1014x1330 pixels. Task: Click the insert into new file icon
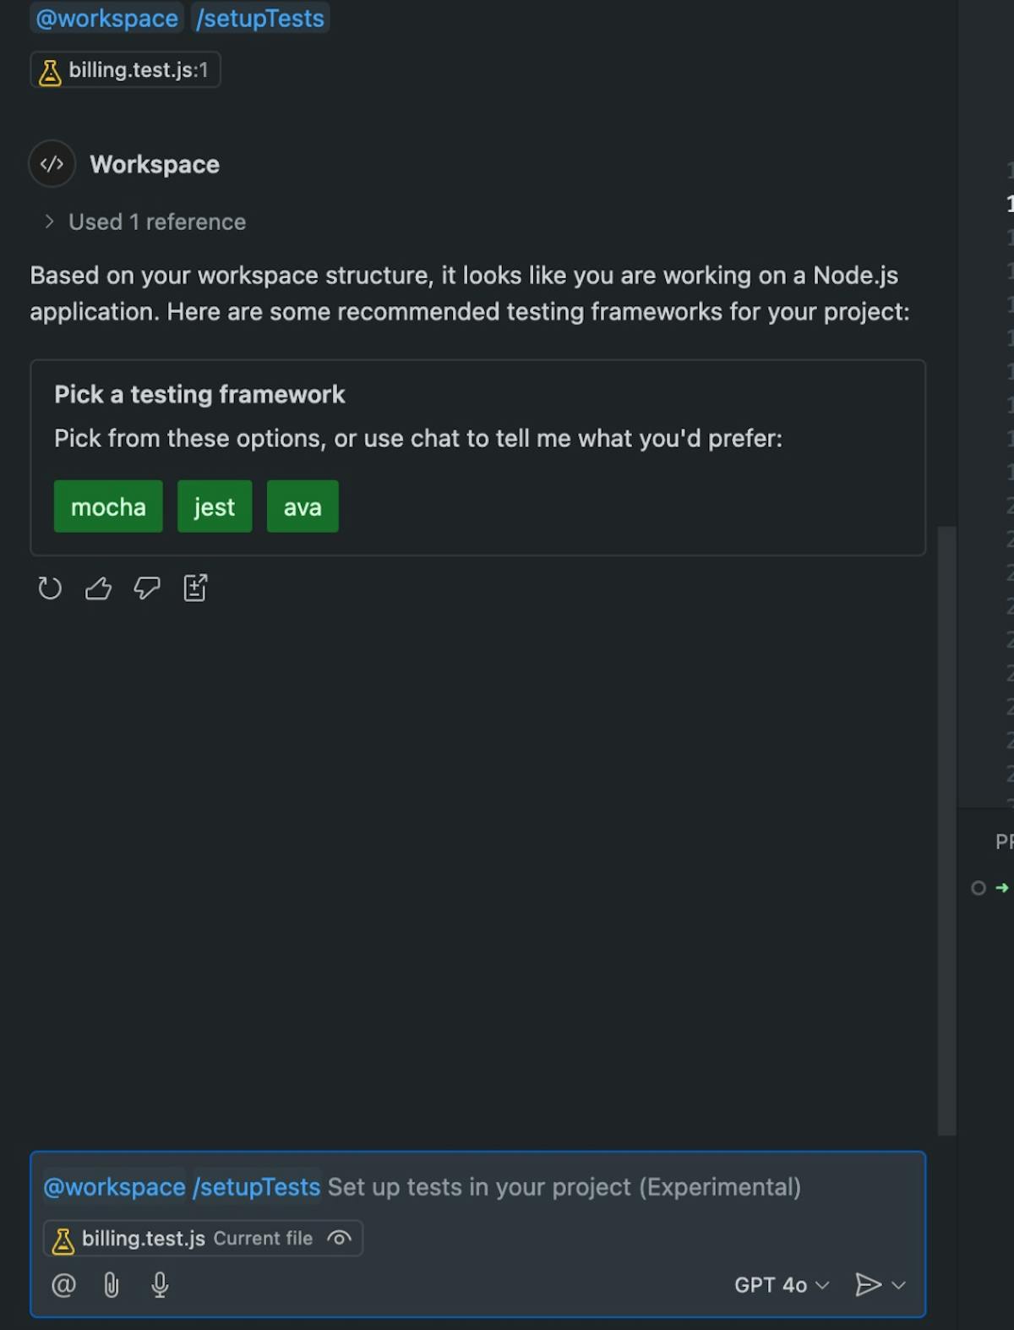tap(195, 588)
